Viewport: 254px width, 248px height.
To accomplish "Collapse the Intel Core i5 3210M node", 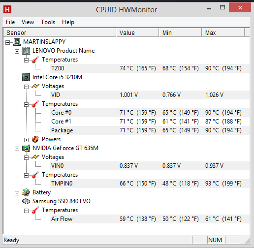I will pos(17,78).
